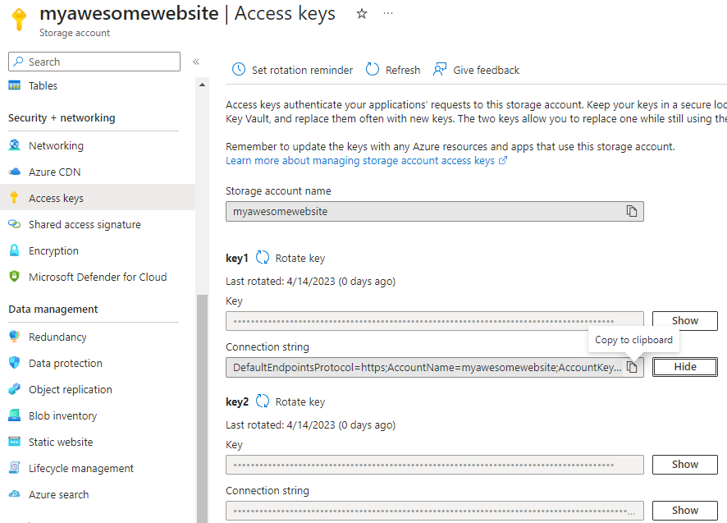727x523 pixels.
Task: Click the Blob inventory icon
Action: 15,415
